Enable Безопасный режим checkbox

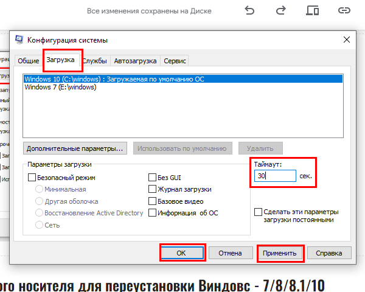tap(32, 178)
